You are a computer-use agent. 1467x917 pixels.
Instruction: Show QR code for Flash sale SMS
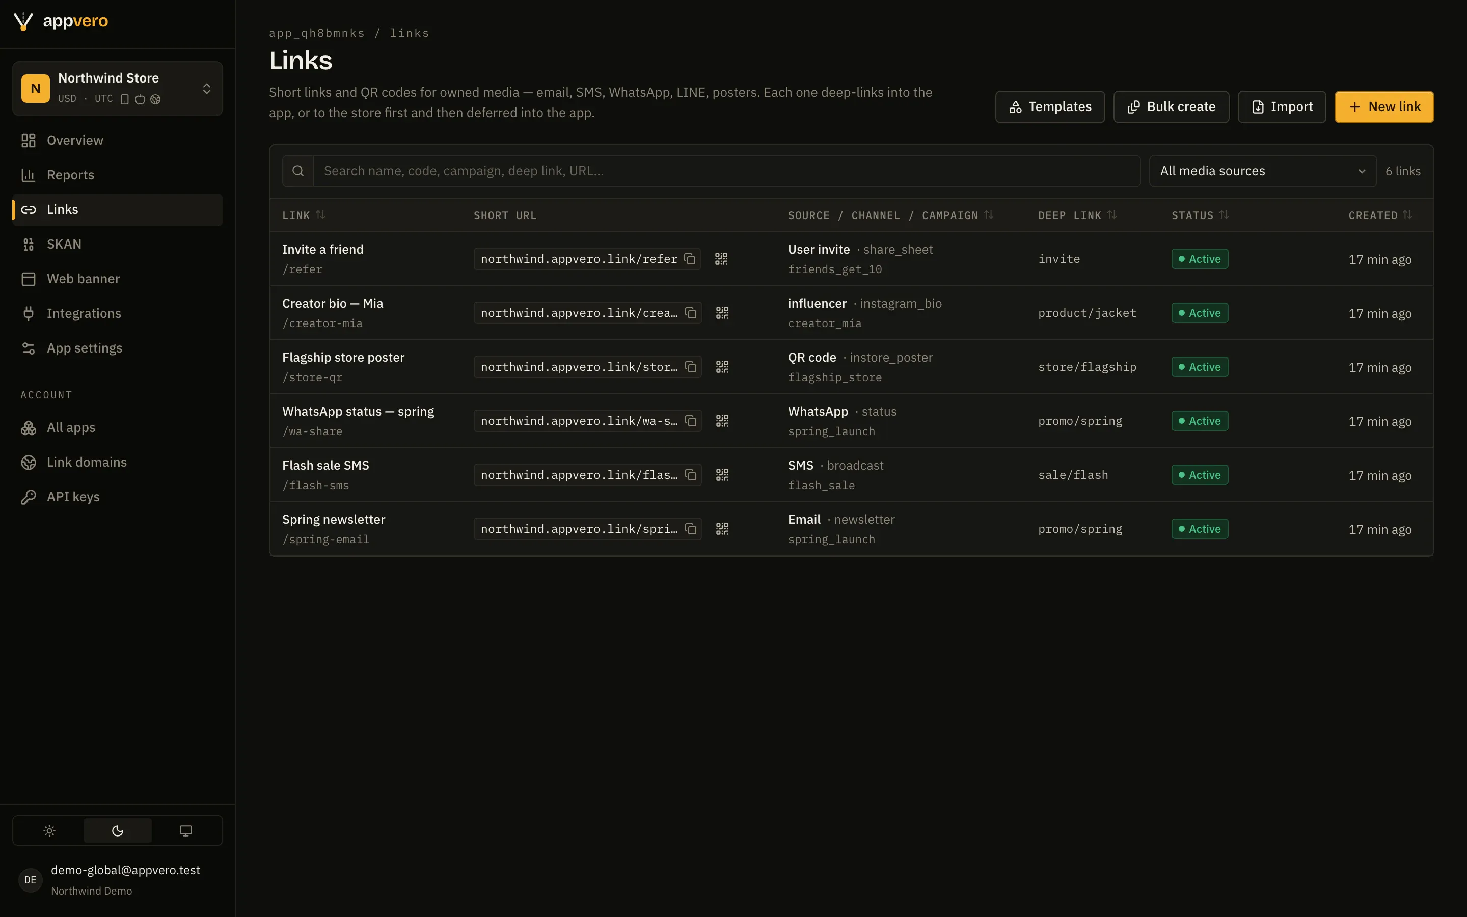[722, 475]
